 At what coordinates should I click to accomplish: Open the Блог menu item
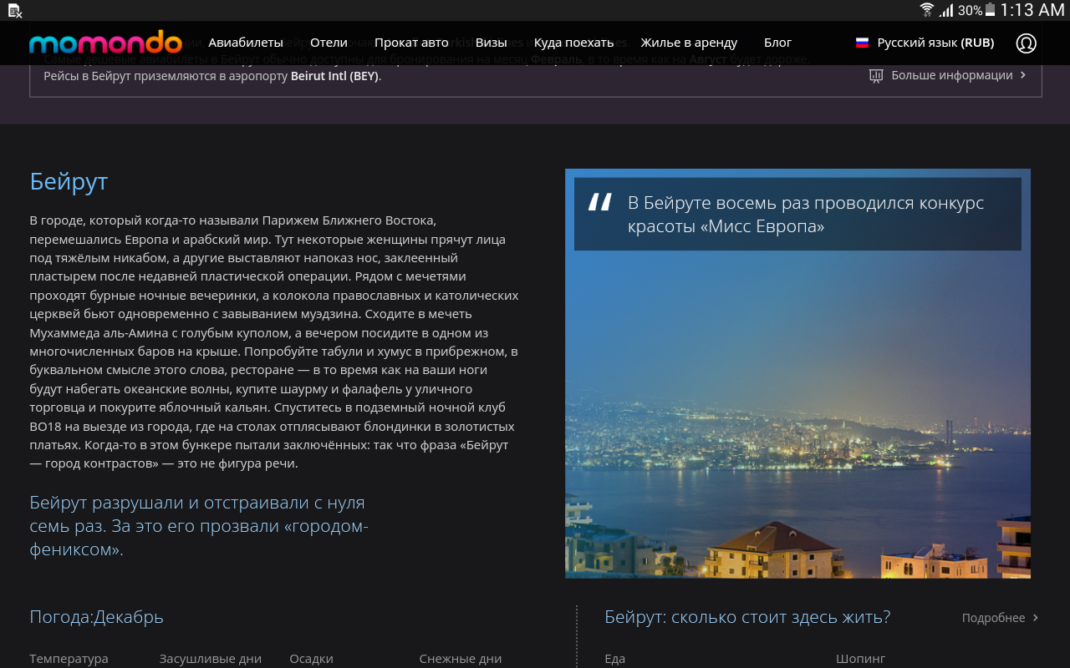(x=777, y=43)
